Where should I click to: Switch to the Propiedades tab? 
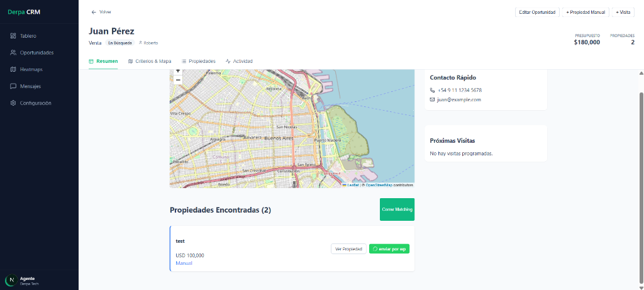click(x=198, y=61)
